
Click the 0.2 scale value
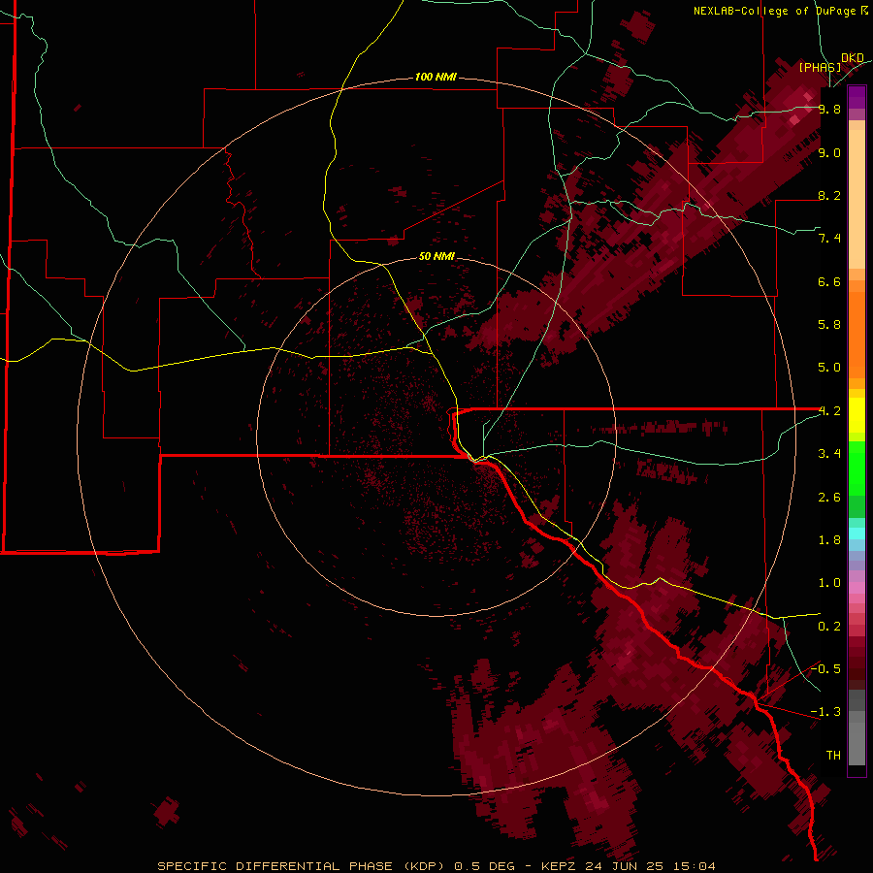(x=829, y=627)
